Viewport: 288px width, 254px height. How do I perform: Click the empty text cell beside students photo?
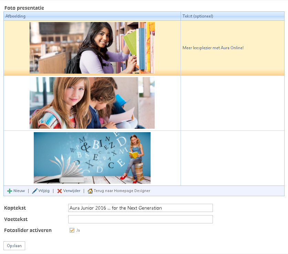(x=232, y=103)
